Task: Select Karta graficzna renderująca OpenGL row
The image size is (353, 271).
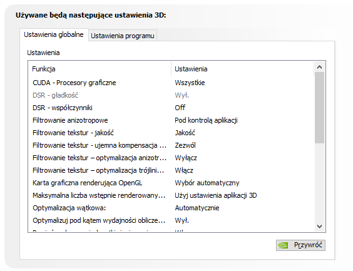Action: tap(171, 183)
